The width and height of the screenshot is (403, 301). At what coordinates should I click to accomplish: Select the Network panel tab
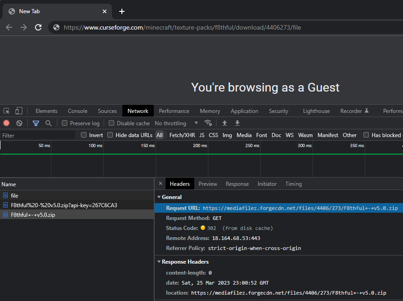click(x=138, y=111)
